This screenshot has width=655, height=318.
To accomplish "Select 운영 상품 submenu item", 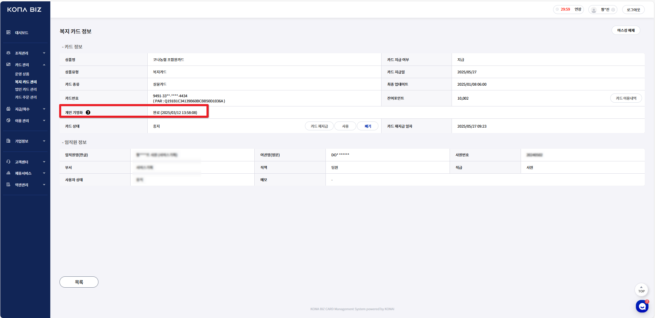I will [22, 74].
